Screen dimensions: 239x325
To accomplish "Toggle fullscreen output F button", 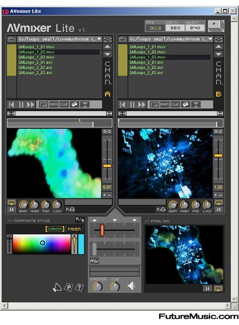I will 216,26.
